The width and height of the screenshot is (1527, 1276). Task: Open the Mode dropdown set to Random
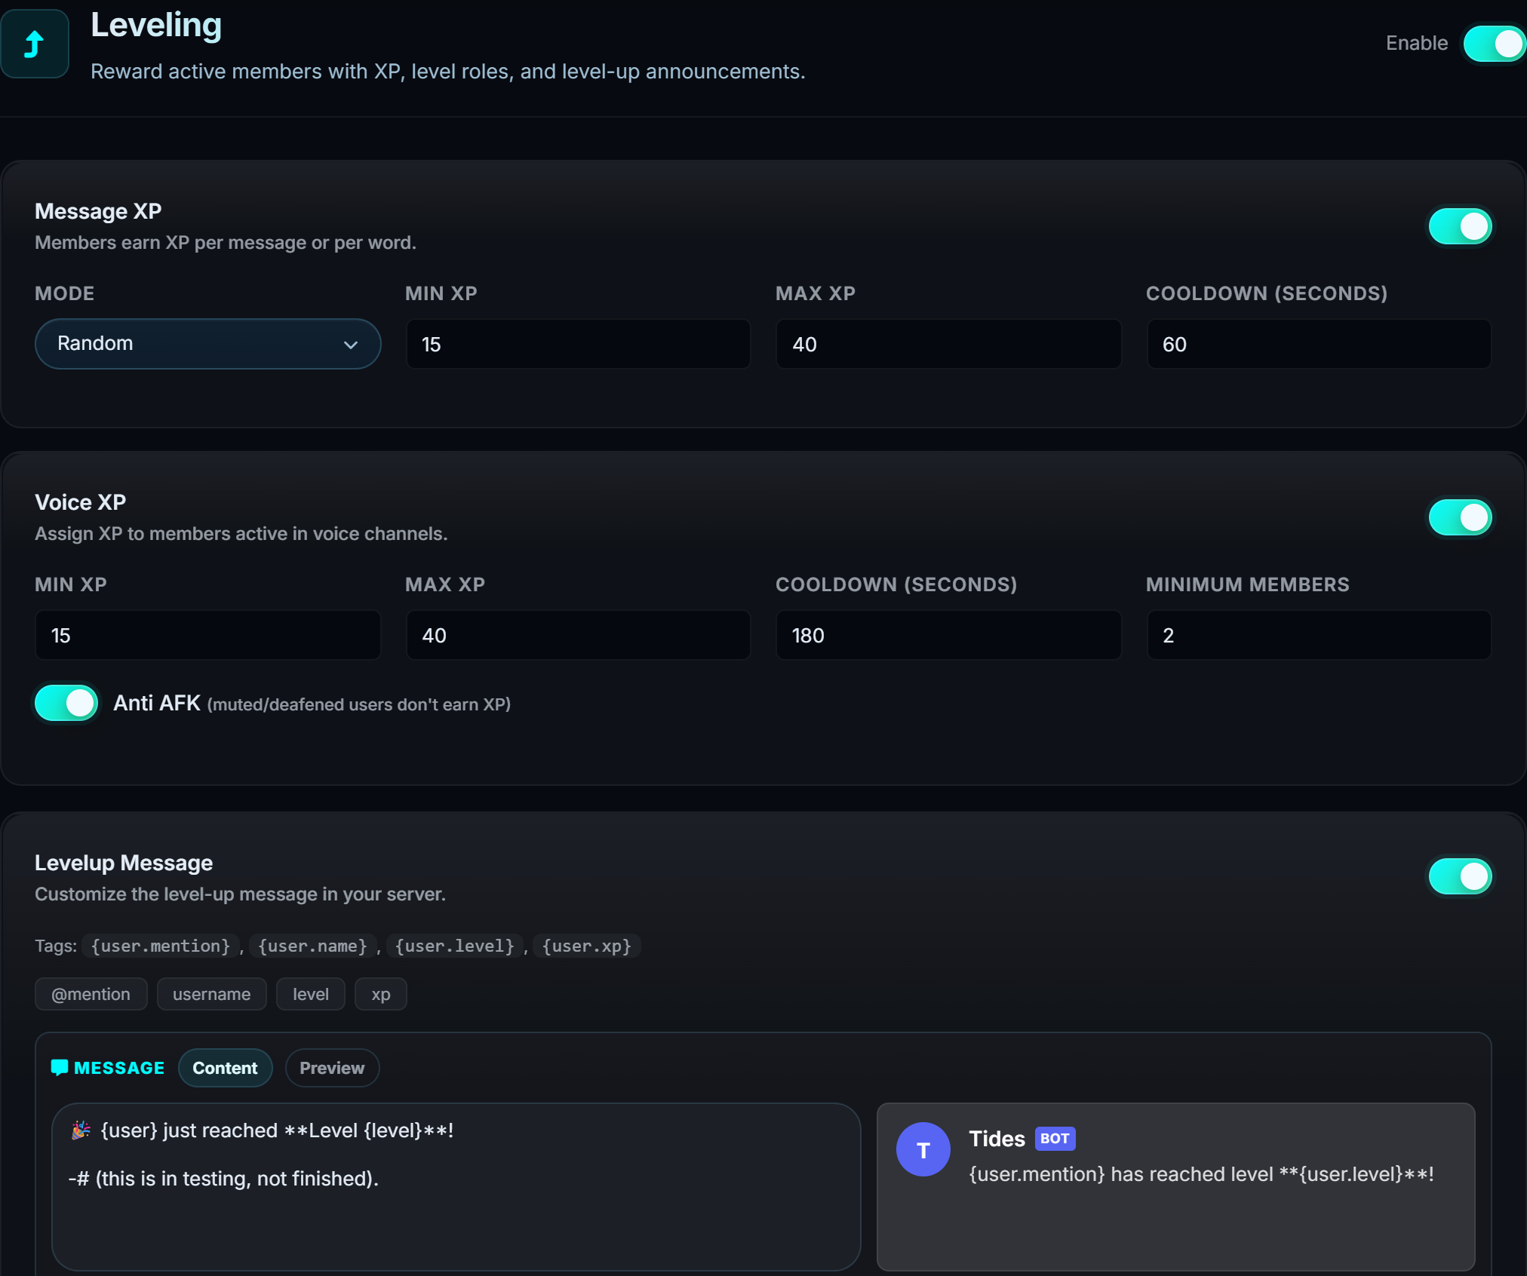207,344
